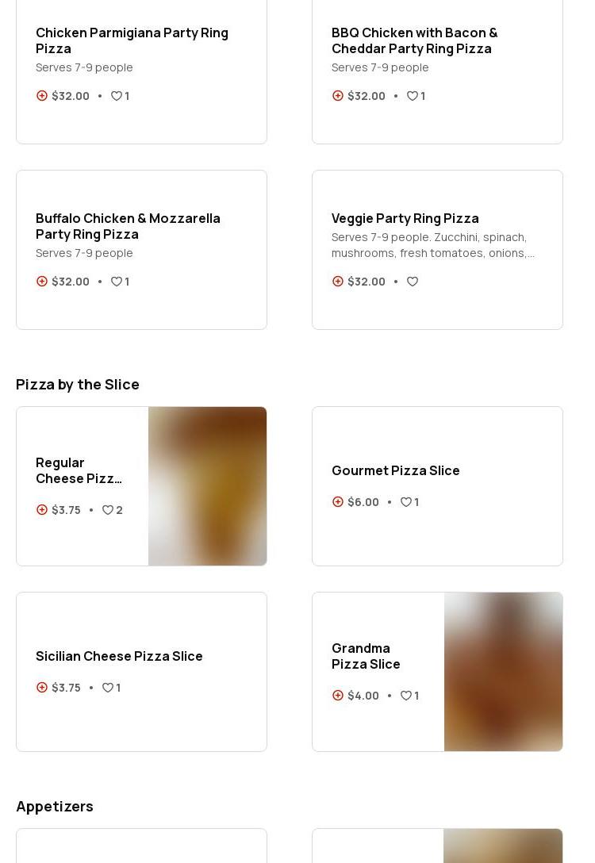Like the Chicken Parmigiana Party Ring Pizza

pos(117,96)
